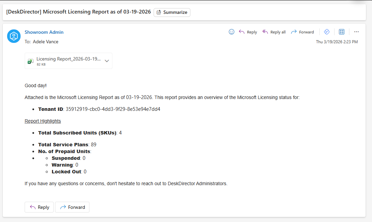Click Showroom Admin's avatar picture
The height and width of the screenshot is (222, 372).
pos(14,36)
